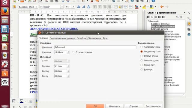The width and height of the screenshot is (192, 108).
Task: Enable the Относительная width checkbox
Action: click(x=73, y=52)
